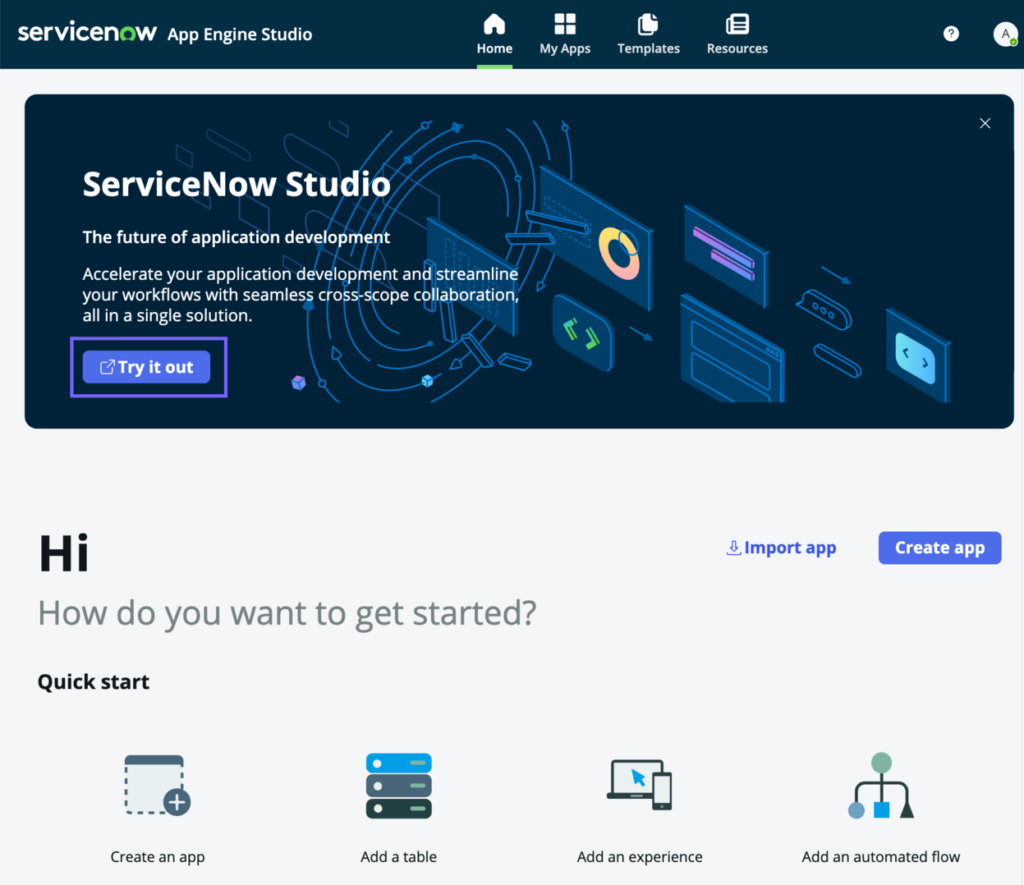Click the 'Create an app' label

pyautogui.click(x=158, y=856)
